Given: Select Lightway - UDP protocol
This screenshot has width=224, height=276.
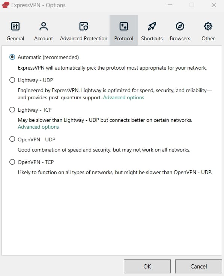Looking at the screenshot, I should pyautogui.click(x=12, y=80).
